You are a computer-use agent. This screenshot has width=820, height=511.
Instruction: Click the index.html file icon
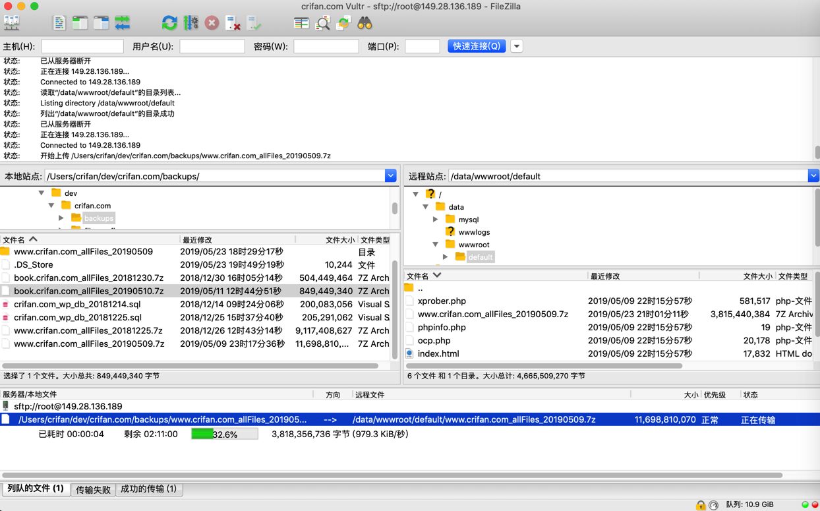click(409, 353)
